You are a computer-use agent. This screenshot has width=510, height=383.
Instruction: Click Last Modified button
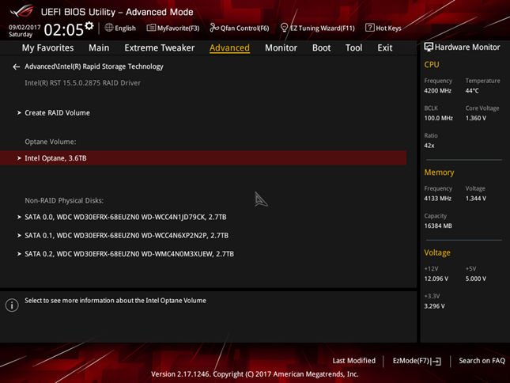click(x=354, y=361)
